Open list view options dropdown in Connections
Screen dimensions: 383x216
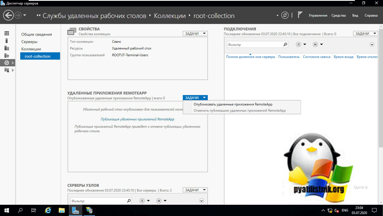click(301, 44)
